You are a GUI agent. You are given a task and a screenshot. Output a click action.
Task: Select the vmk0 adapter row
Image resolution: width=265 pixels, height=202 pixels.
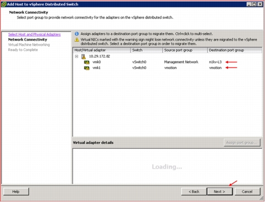tap(167, 62)
